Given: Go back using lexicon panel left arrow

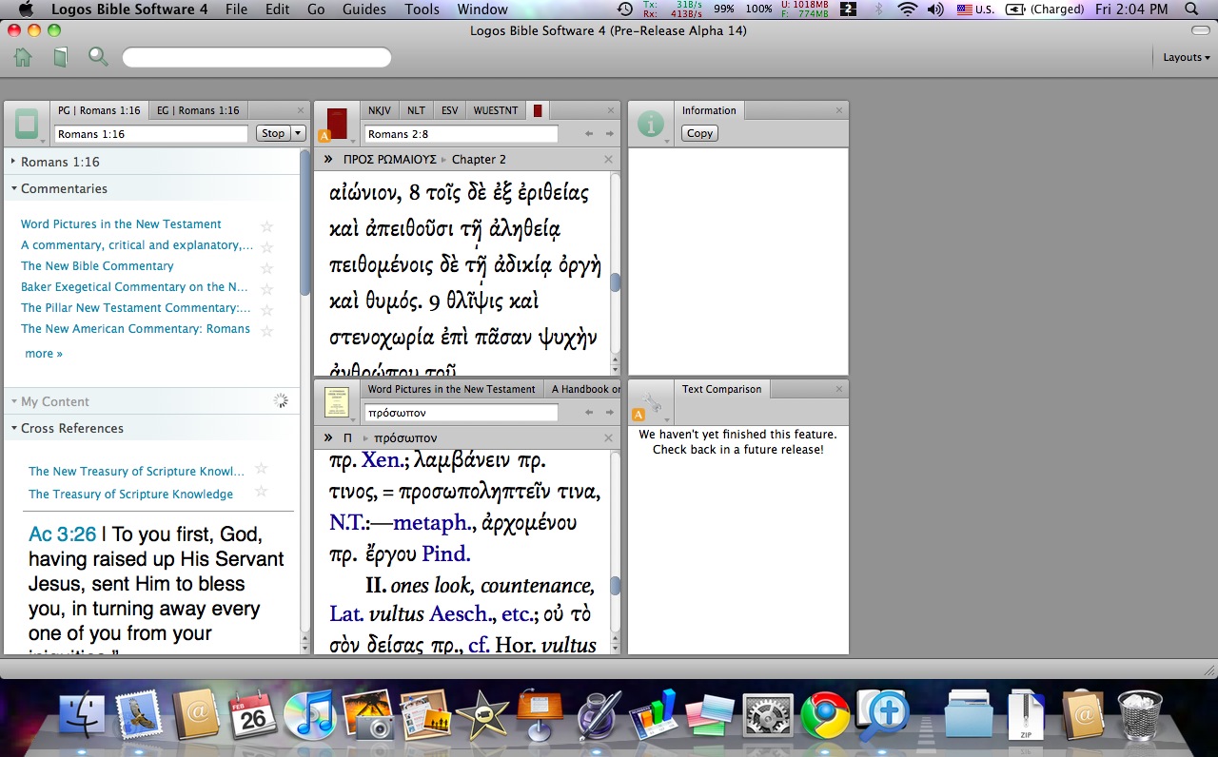Looking at the screenshot, I should click(x=589, y=413).
